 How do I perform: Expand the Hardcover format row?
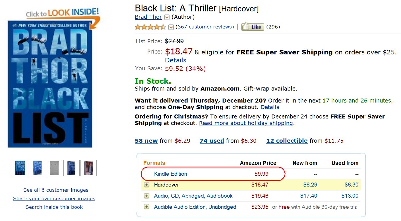click(x=146, y=185)
